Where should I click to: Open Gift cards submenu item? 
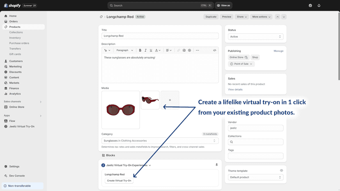point(15,54)
